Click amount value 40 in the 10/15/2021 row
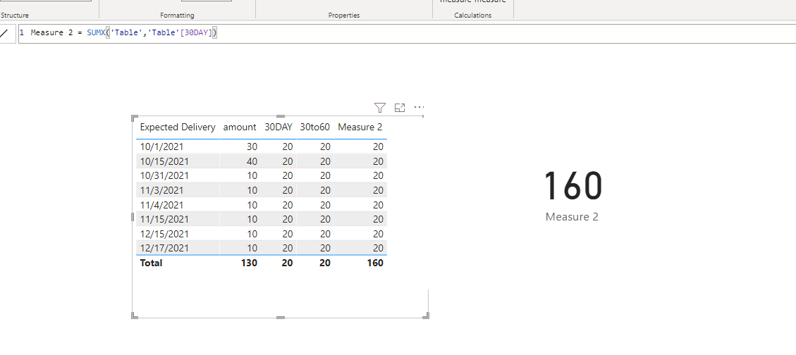Screen dimensions: 796x355 click(x=252, y=161)
